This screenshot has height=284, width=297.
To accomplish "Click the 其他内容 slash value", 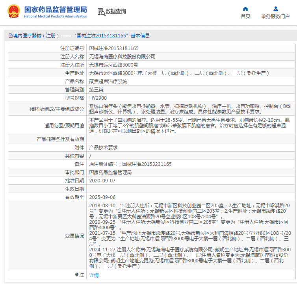I will click(x=90, y=156).
